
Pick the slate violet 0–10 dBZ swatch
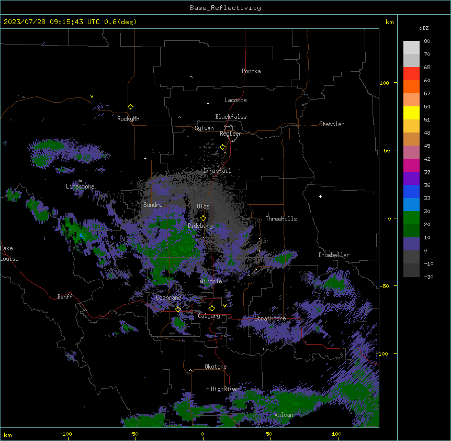411,244
